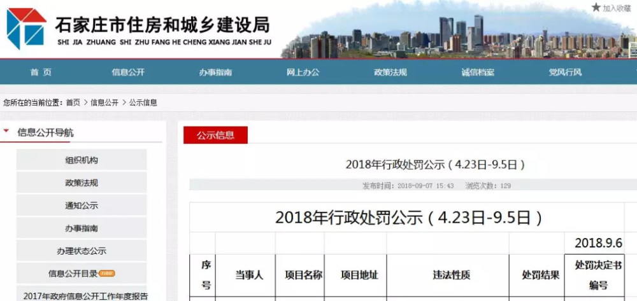Click the bureau logo emblem
Viewport: 637px width, 301px height.
[26, 29]
